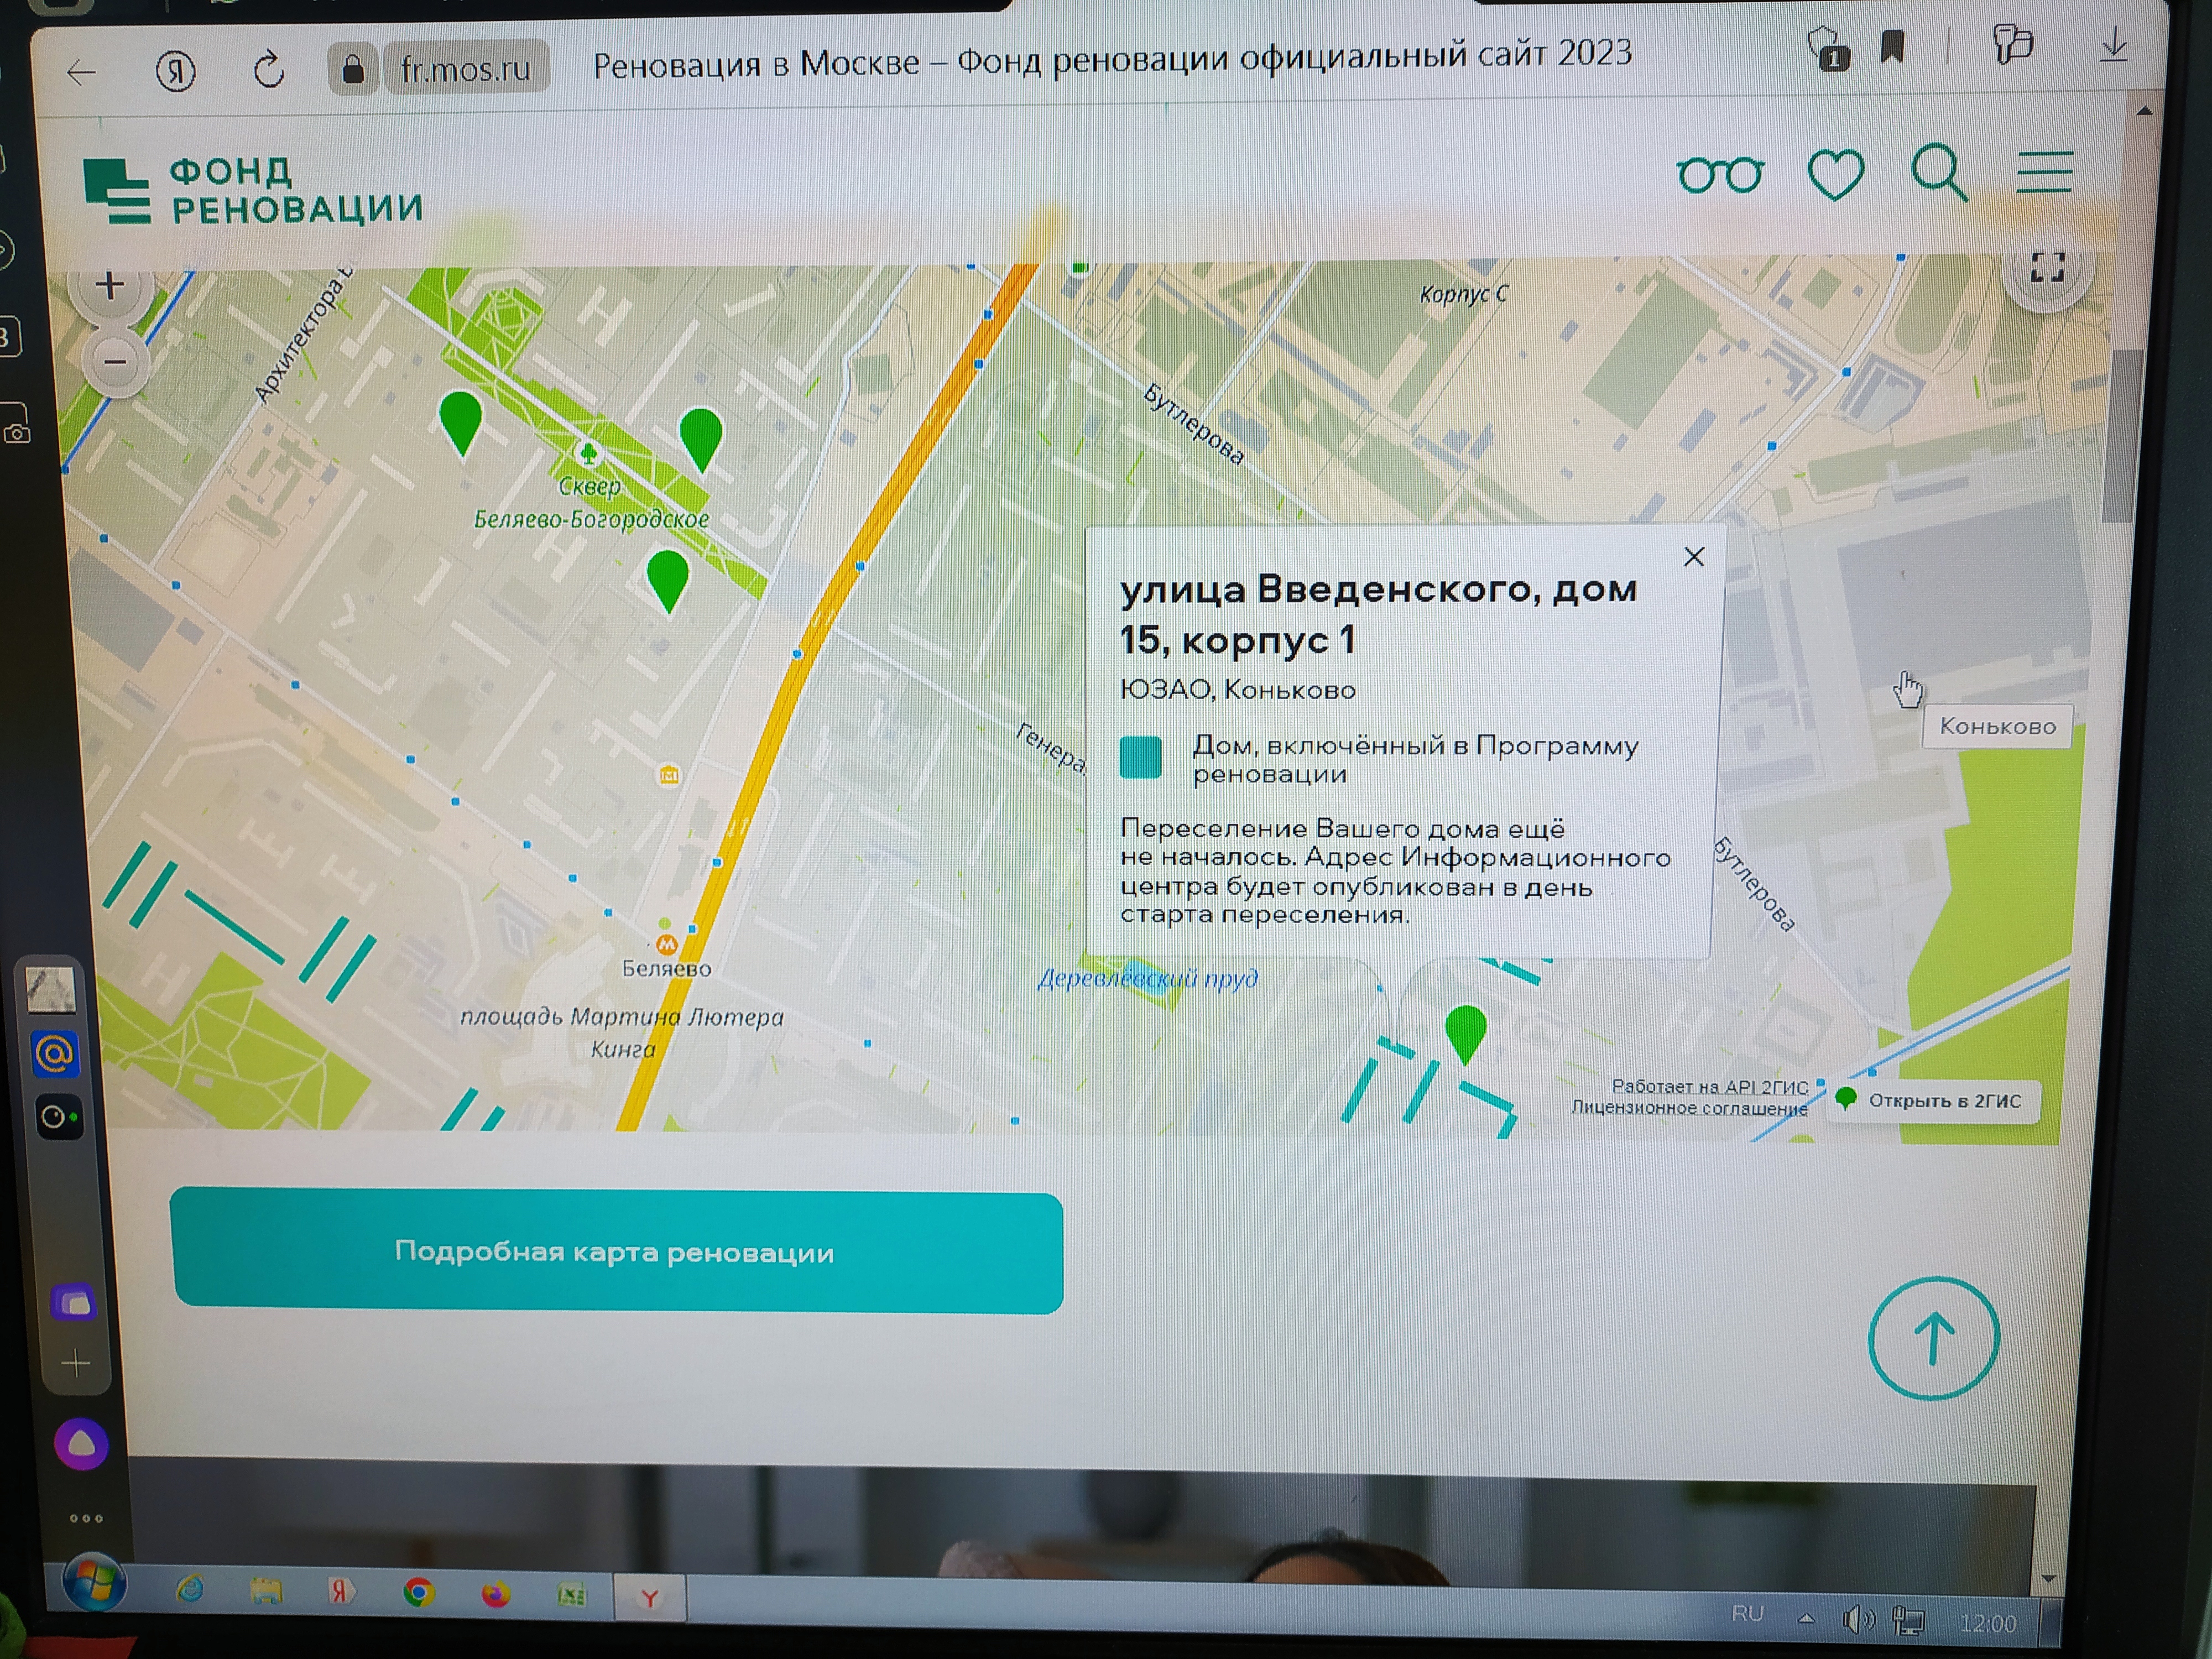The width and height of the screenshot is (2212, 1659).
Task: Select the green pin beneath the address popup
Action: 1465,1034
